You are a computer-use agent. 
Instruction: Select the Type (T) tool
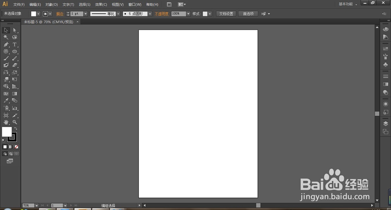[14, 44]
